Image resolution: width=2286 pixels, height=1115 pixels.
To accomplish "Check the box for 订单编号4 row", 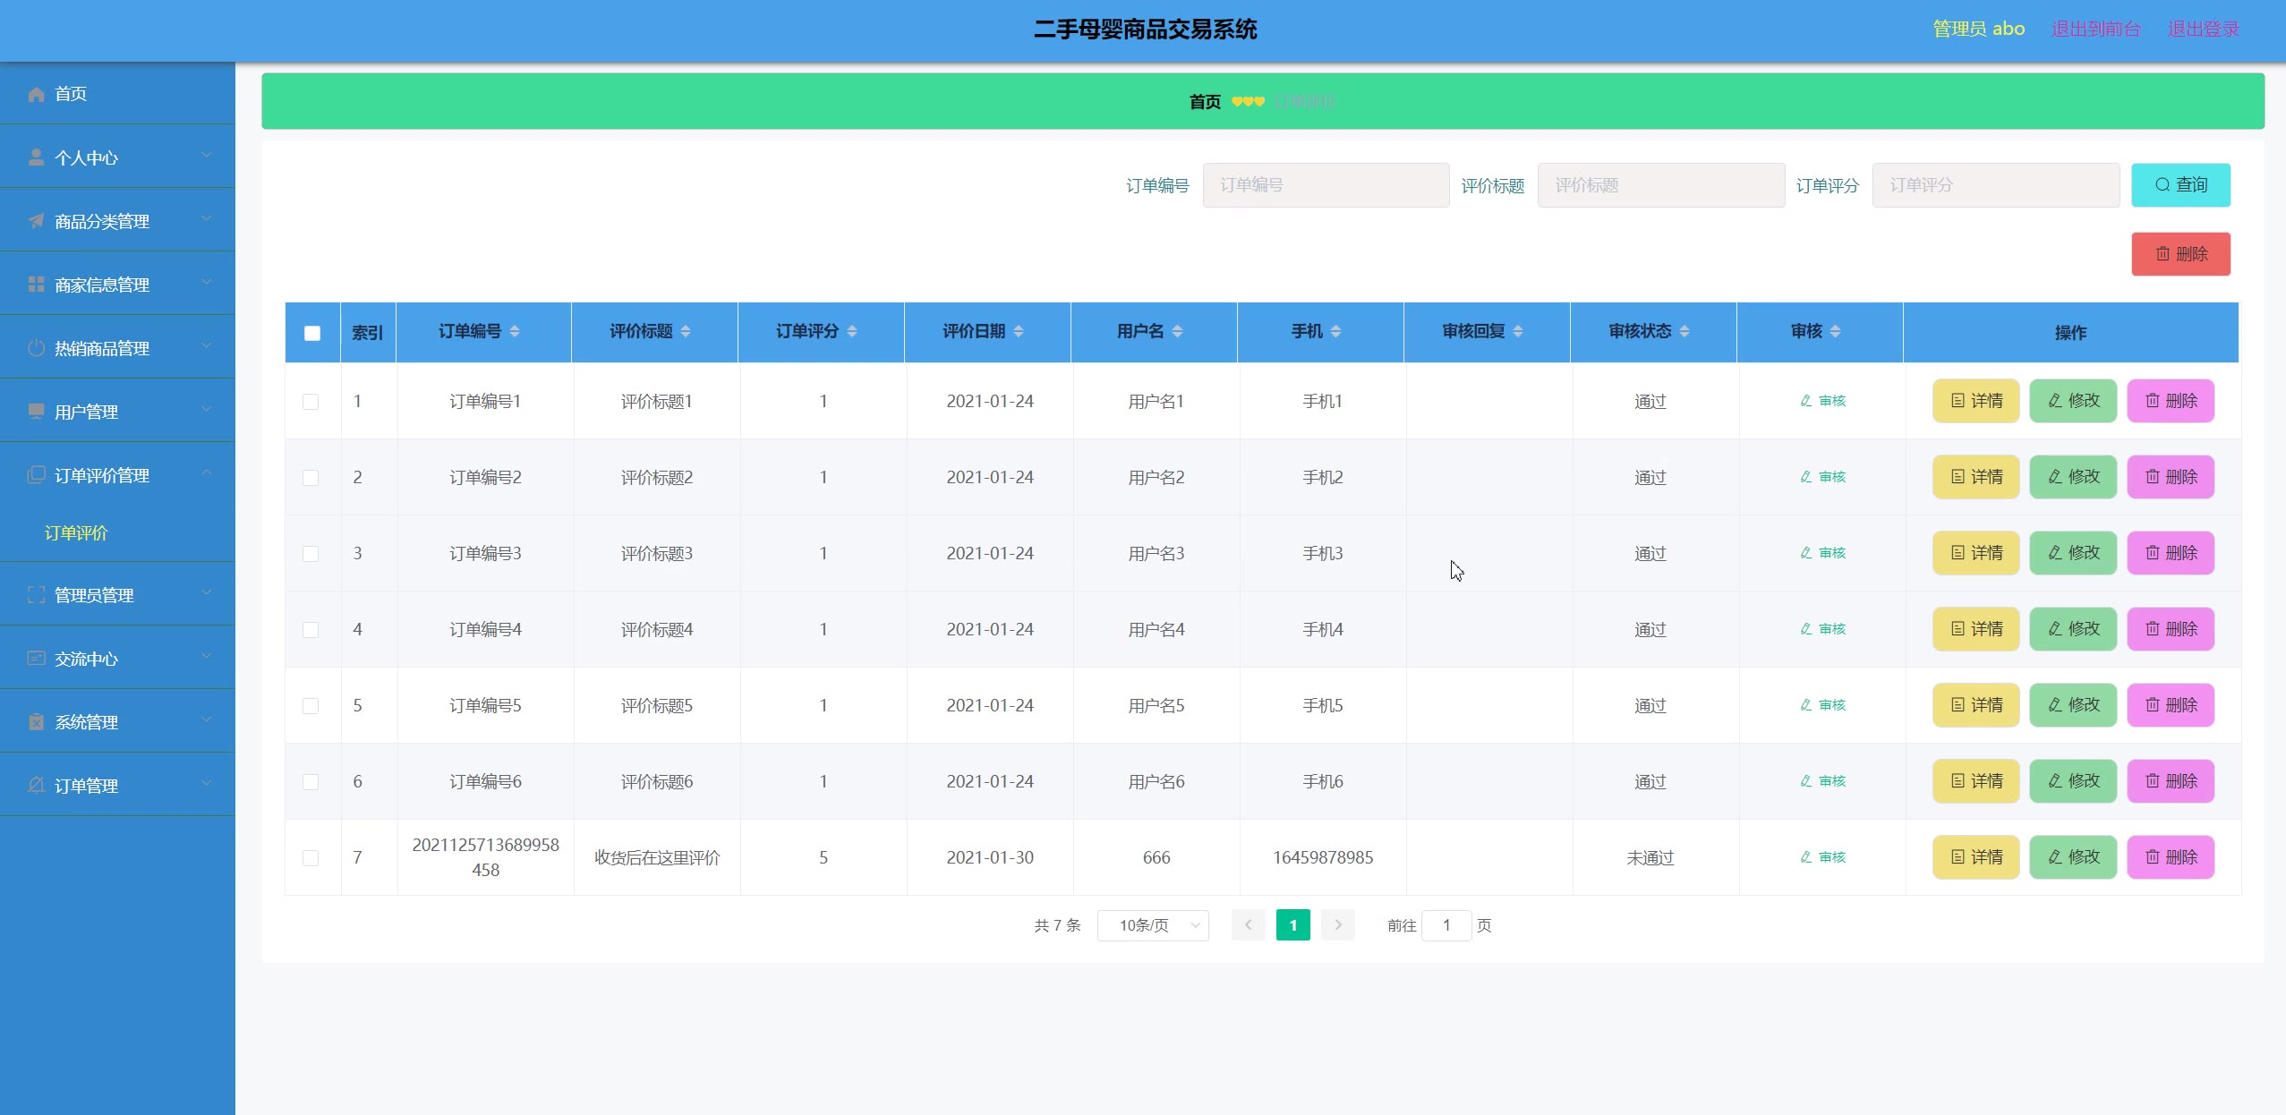I will [311, 630].
